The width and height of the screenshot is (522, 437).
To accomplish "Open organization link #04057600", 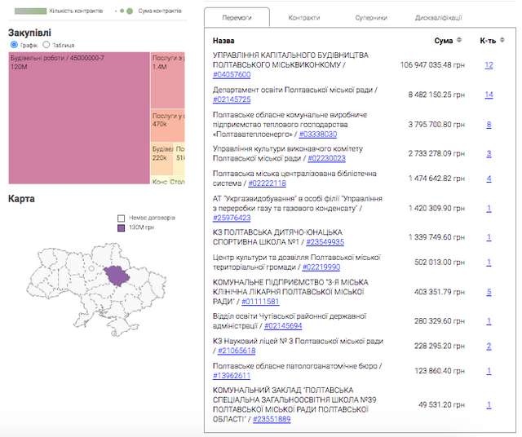I will pyautogui.click(x=231, y=75).
